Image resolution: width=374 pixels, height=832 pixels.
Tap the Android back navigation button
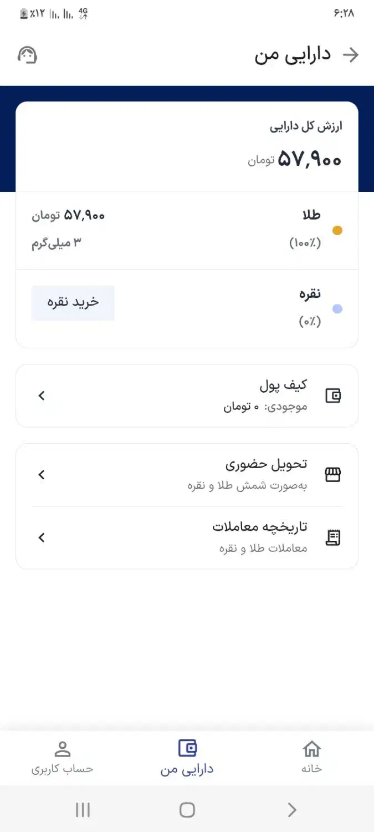(292, 810)
